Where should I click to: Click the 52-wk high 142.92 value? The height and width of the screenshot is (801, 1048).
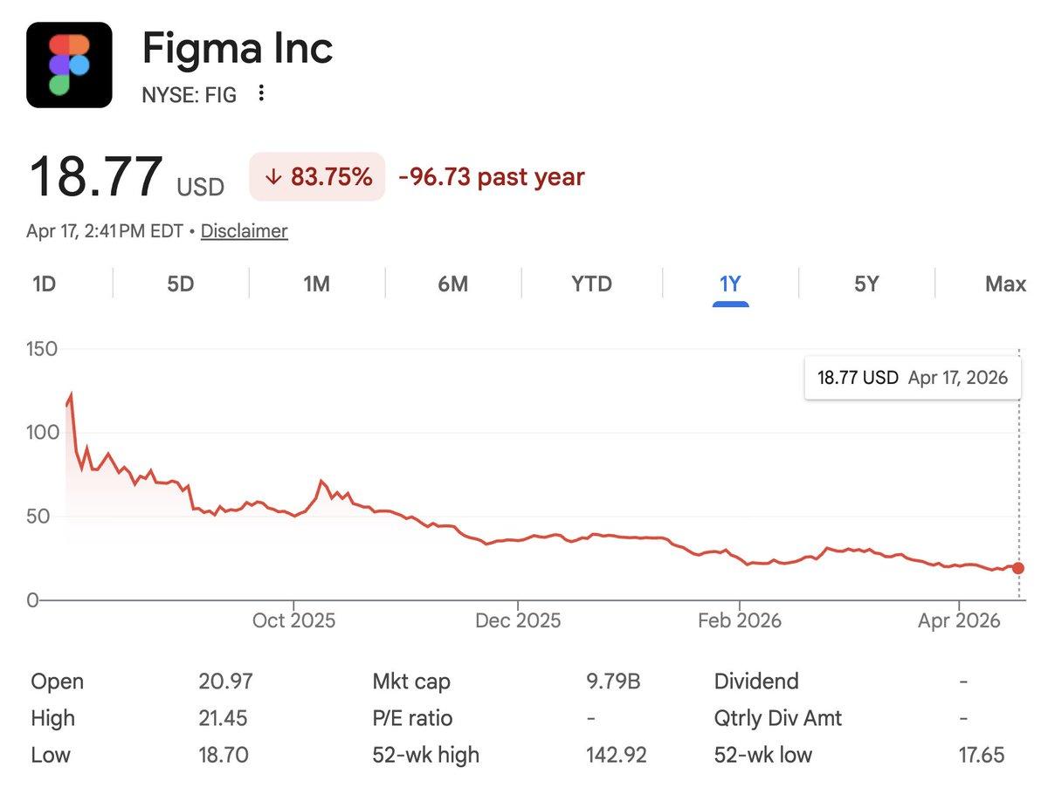(x=617, y=755)
